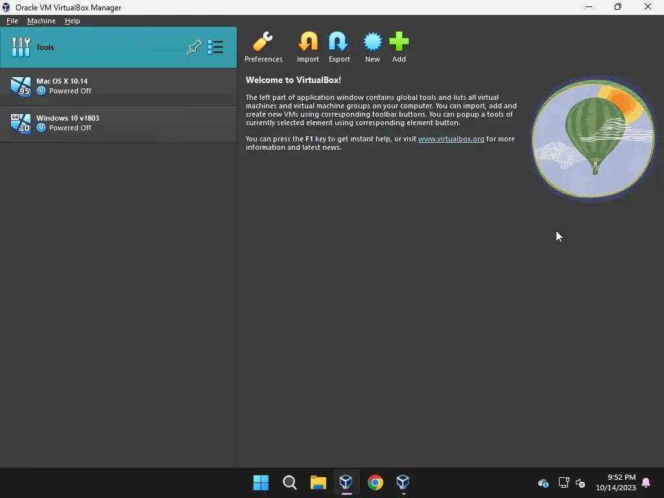Open the clock showing 9:52 PM
This screenshot has height=498, width=664.
tap(616, 482)
